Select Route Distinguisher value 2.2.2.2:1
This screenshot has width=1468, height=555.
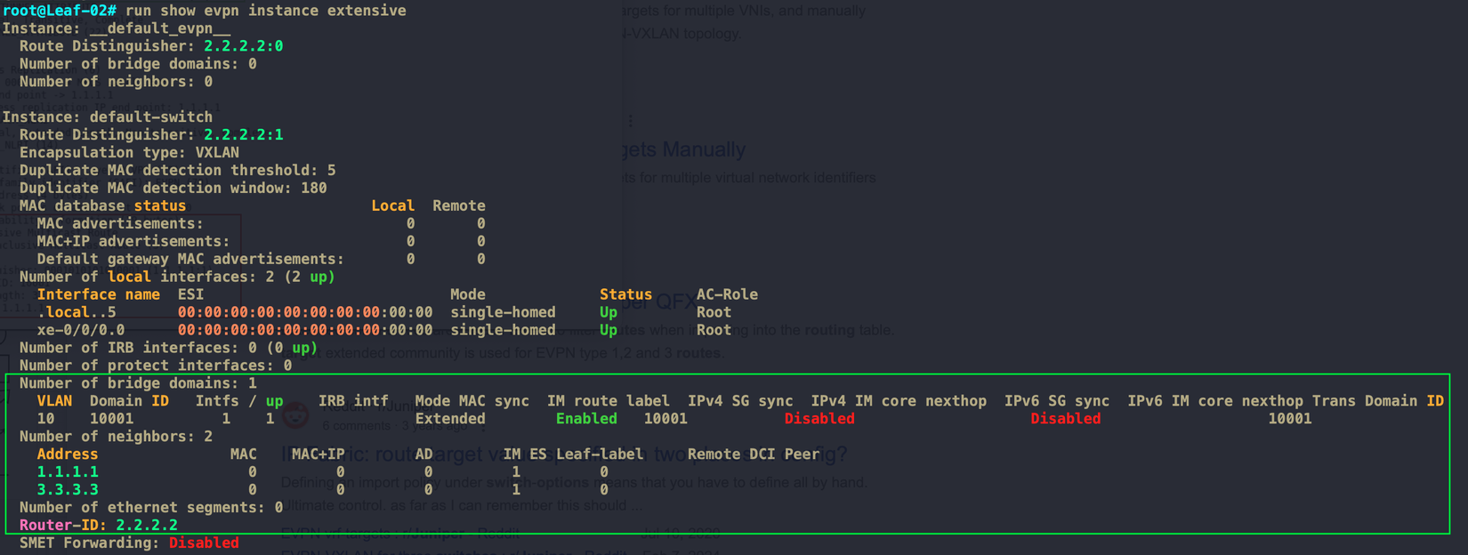[x=243, y=135]
